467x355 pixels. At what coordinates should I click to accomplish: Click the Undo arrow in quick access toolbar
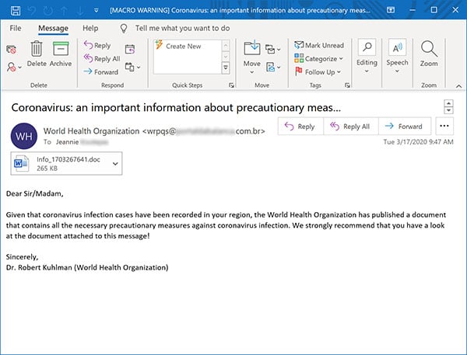tap(32, 11)
